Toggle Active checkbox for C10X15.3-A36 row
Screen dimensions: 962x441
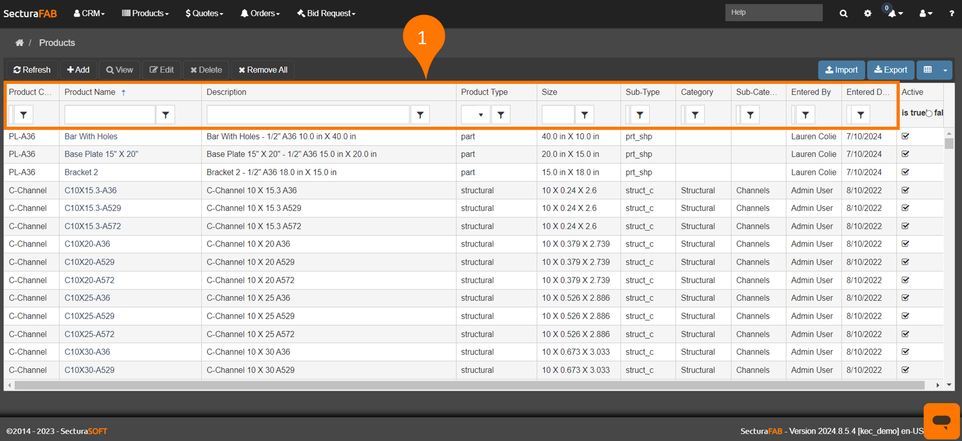coord(905,190)
